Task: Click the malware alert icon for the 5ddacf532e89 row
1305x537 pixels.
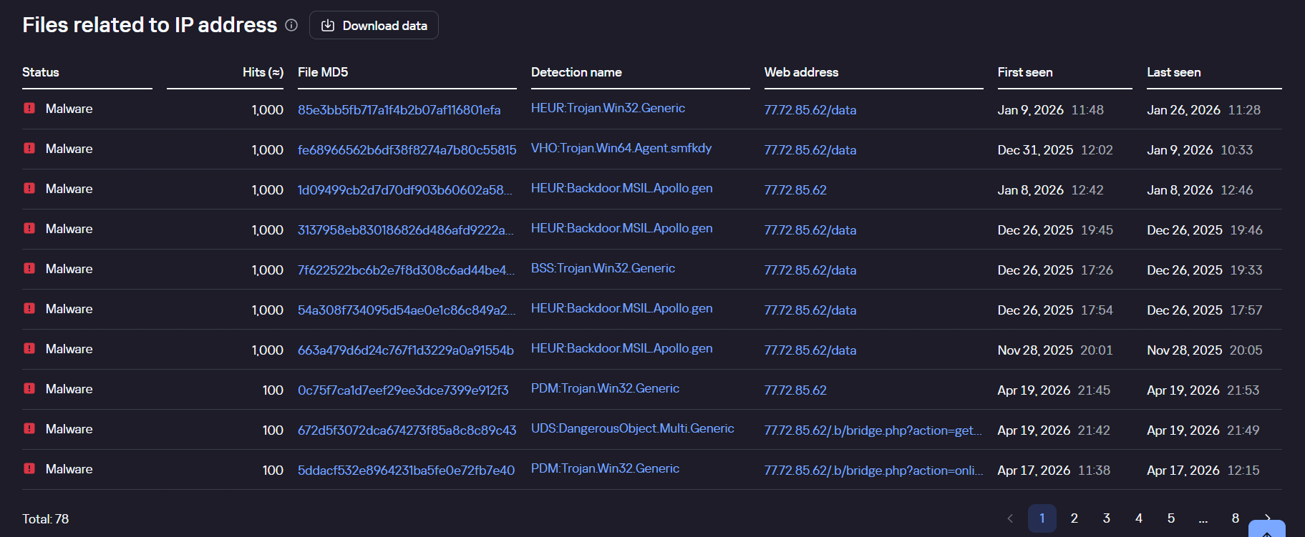Action: [x=29, y=468]
